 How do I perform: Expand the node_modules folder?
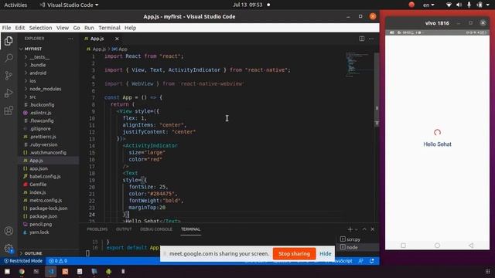tap(45, 89)
